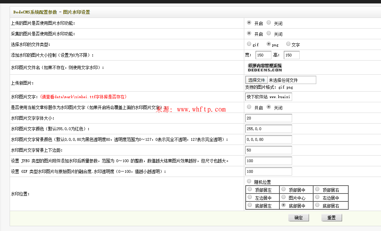381x231 pixels.
Task: Set watermark position to 顶部居中
Action: pyautogui.click(x=283, y=189)
